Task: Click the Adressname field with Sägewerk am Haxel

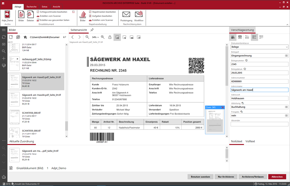Action: [x=259, y=90]
